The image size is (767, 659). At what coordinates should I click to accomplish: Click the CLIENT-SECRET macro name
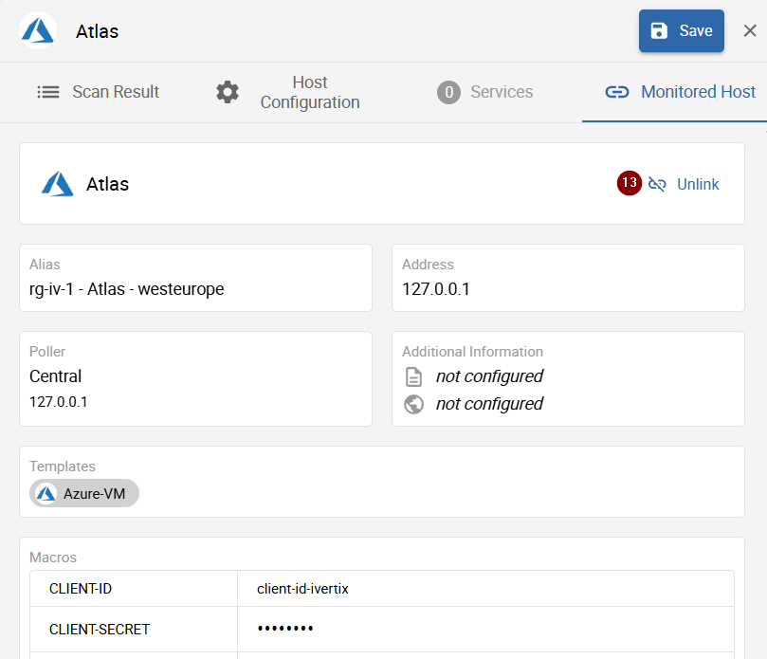[x=100, y=630]
